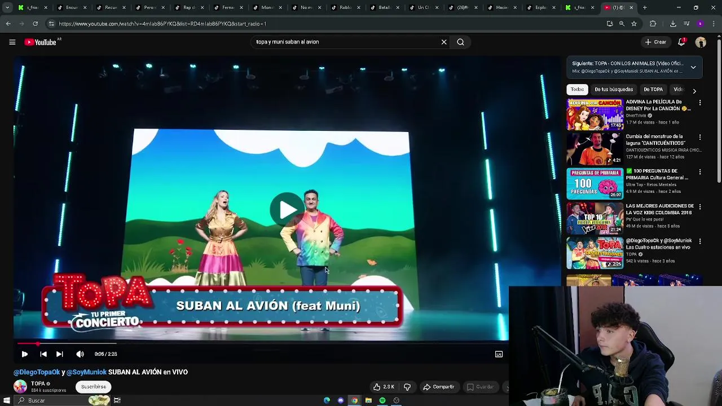Open the Windows Start menu
The height and width of the screenshot is (406, 722).
(x=7, y=400)
